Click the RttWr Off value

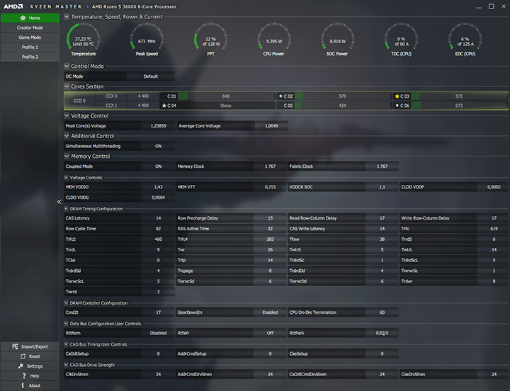tap(270, 333)
